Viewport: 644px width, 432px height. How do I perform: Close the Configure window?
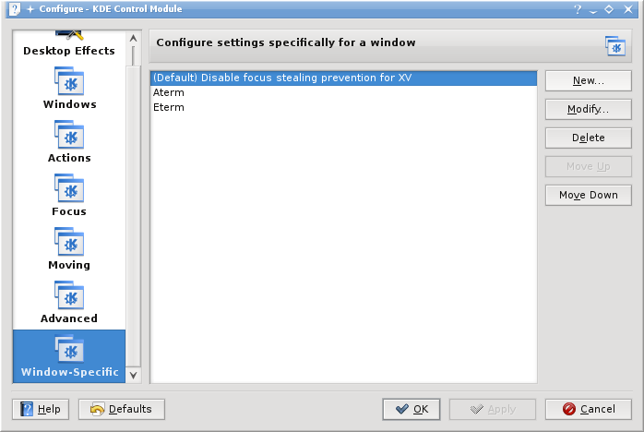coord(628,9)
